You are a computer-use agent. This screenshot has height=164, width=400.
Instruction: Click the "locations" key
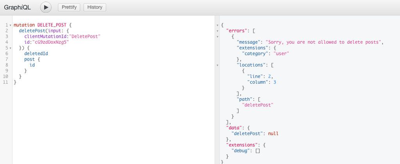click(252, 65)
